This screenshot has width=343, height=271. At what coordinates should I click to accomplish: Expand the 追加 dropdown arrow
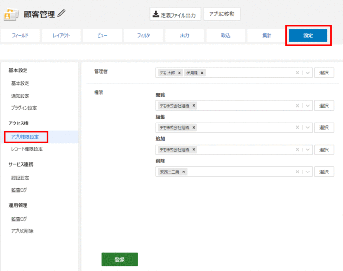tap(308, 149)
